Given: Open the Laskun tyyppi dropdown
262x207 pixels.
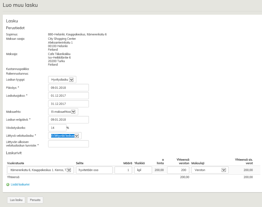Looking at the screenshot, I should [62, 80].
